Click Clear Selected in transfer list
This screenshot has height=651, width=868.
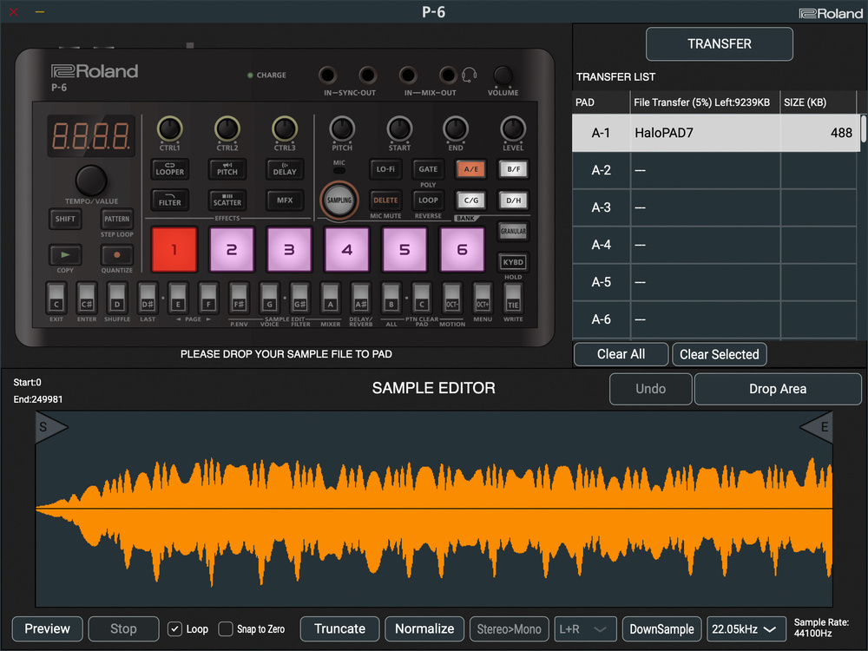tap(719, 354)
